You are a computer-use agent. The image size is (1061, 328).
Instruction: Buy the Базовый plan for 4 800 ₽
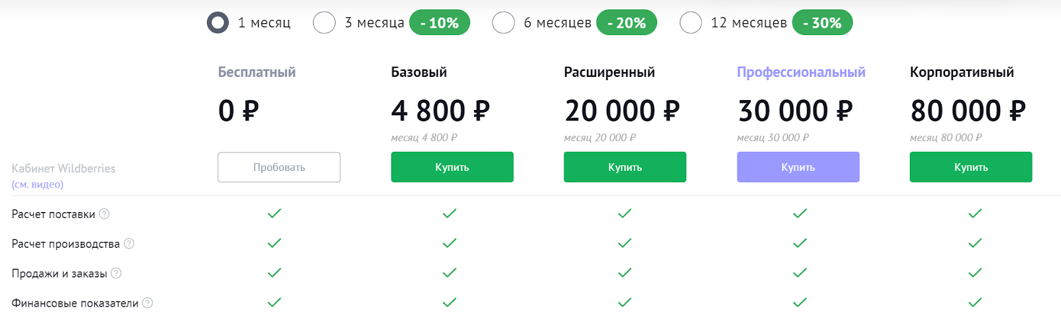(452, 167)
